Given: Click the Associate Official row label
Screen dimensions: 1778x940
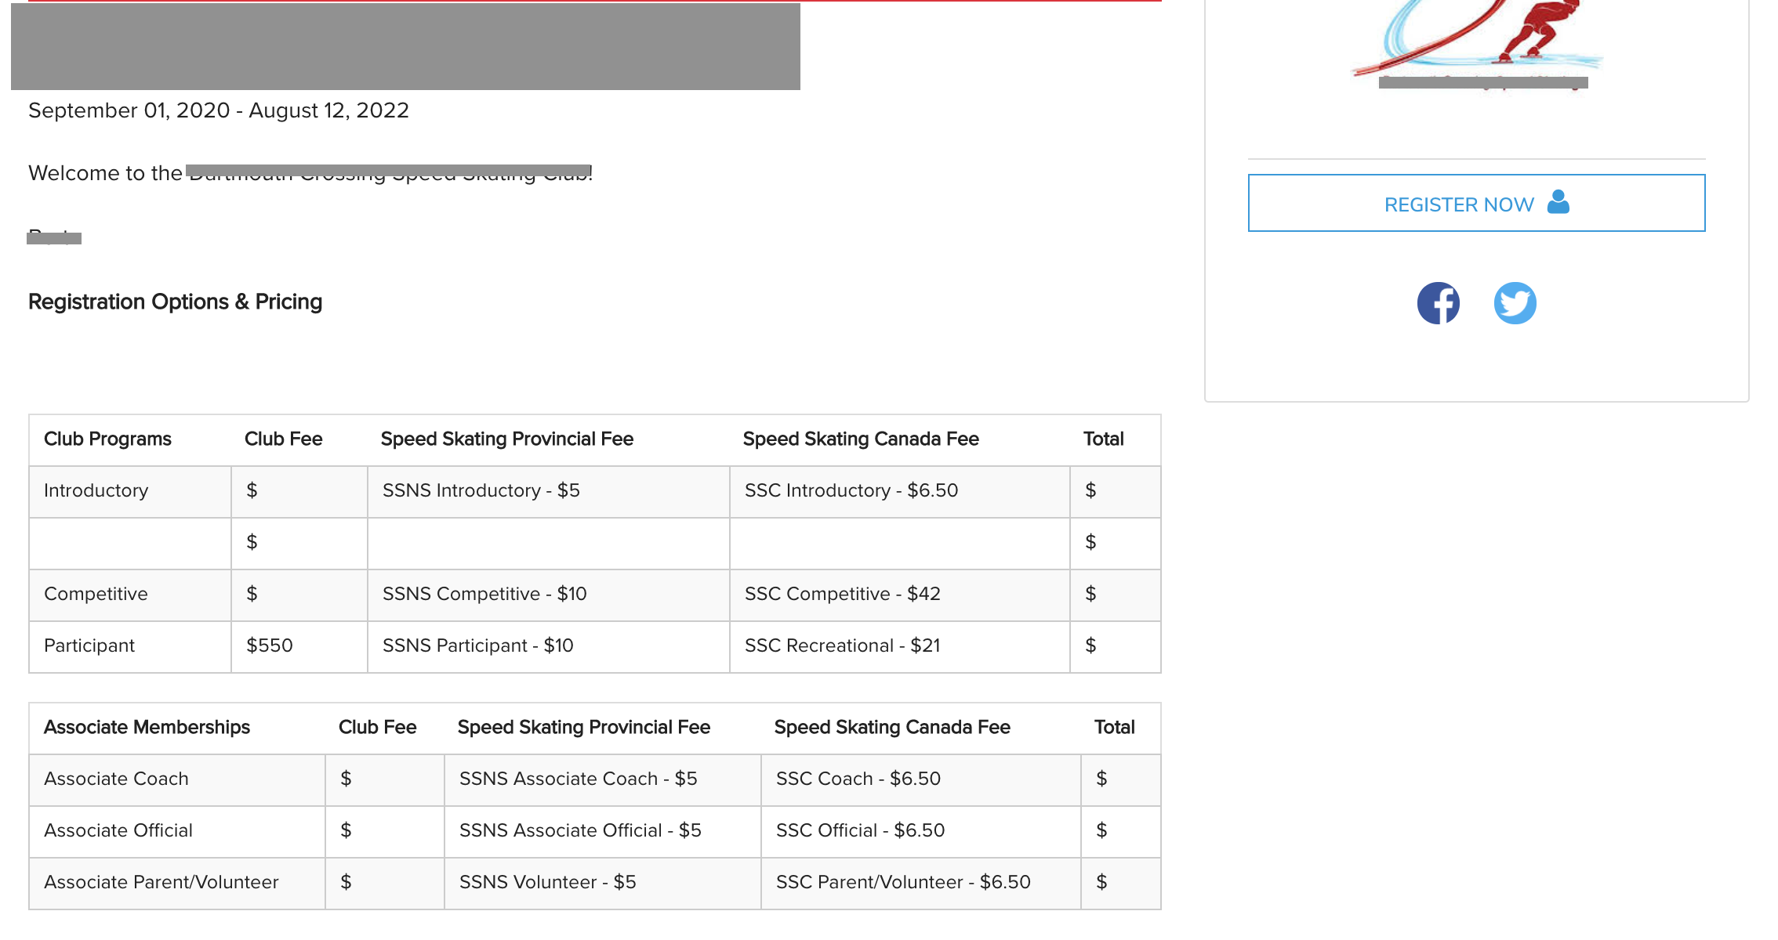Looking at the screenshot, I should tap(118, 830).
